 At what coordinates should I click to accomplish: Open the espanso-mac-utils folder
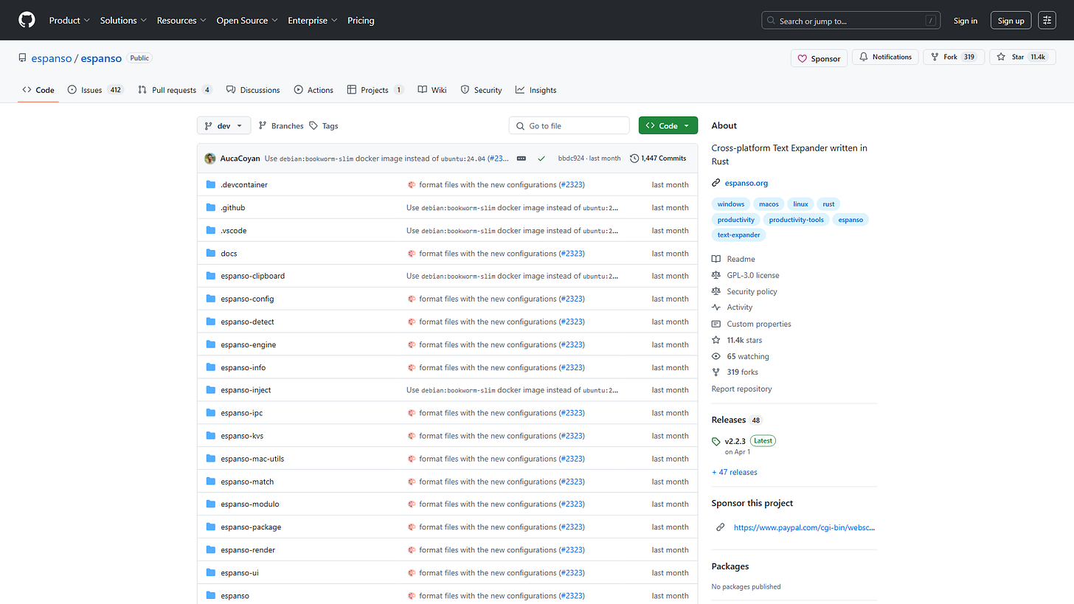coord(252,459)
